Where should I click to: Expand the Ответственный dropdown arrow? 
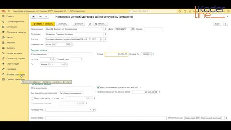point(223,118)
